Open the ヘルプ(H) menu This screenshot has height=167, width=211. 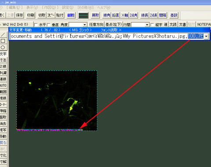point(104,7)
